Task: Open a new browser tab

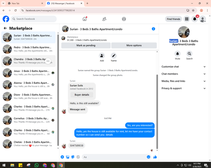Action: tap(87, 3)
